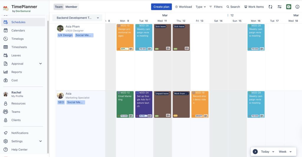
Task: Click the DRAFT status badge on M2O-19
Action: (x=199, y=116)
